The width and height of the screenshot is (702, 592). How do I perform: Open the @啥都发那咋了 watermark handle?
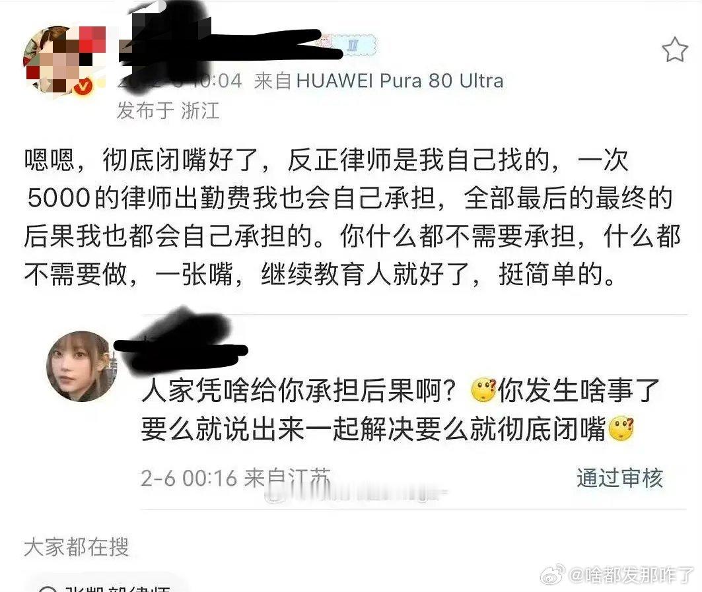[631, 575]
